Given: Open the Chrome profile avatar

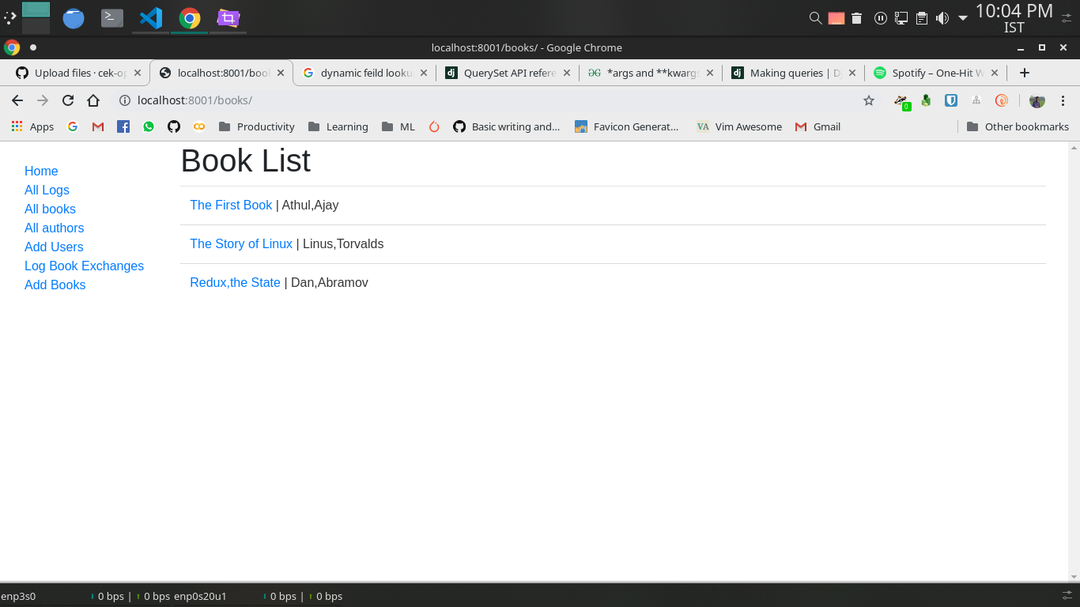Looking at the screenshot, I should click(1037, 100).
